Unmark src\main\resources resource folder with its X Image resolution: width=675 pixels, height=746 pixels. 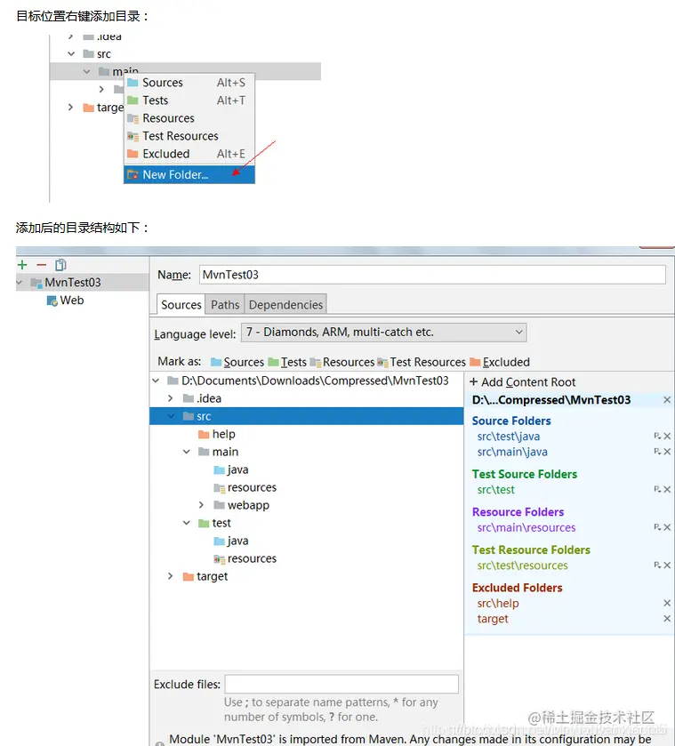(x=667, y=527)
